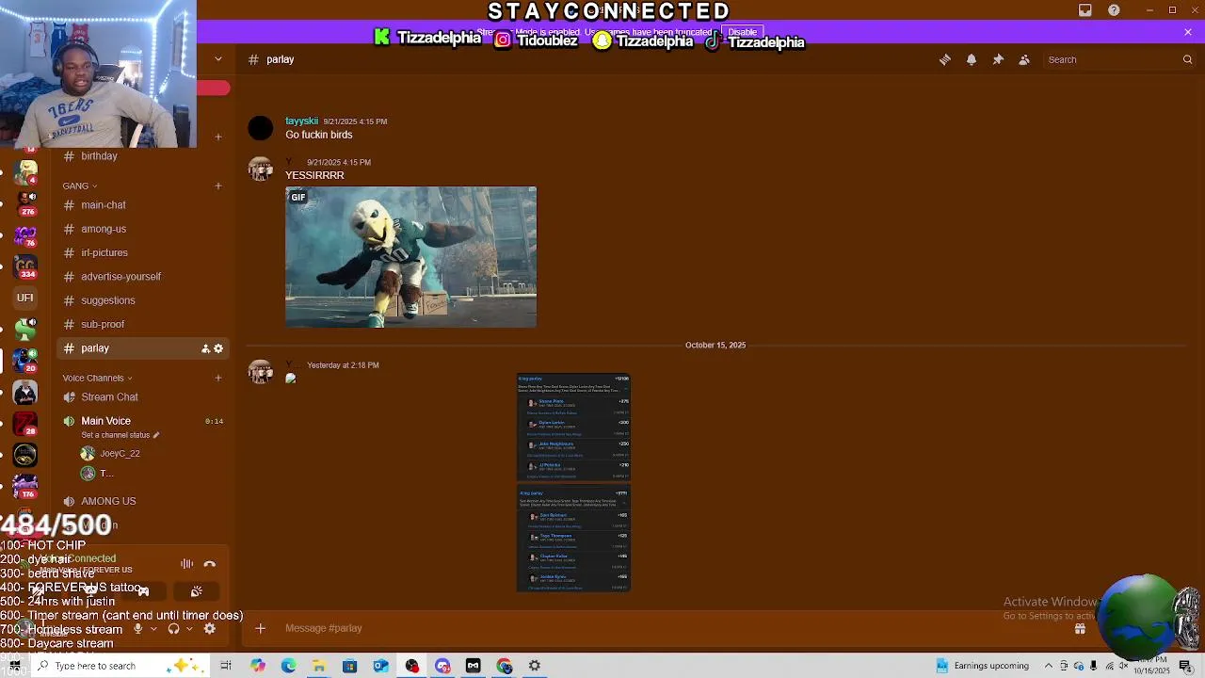Select the parlay channel in sidebar
The width and height of the screenshot is (1205, 678).
pyautogui.click(x=141, y=348)
